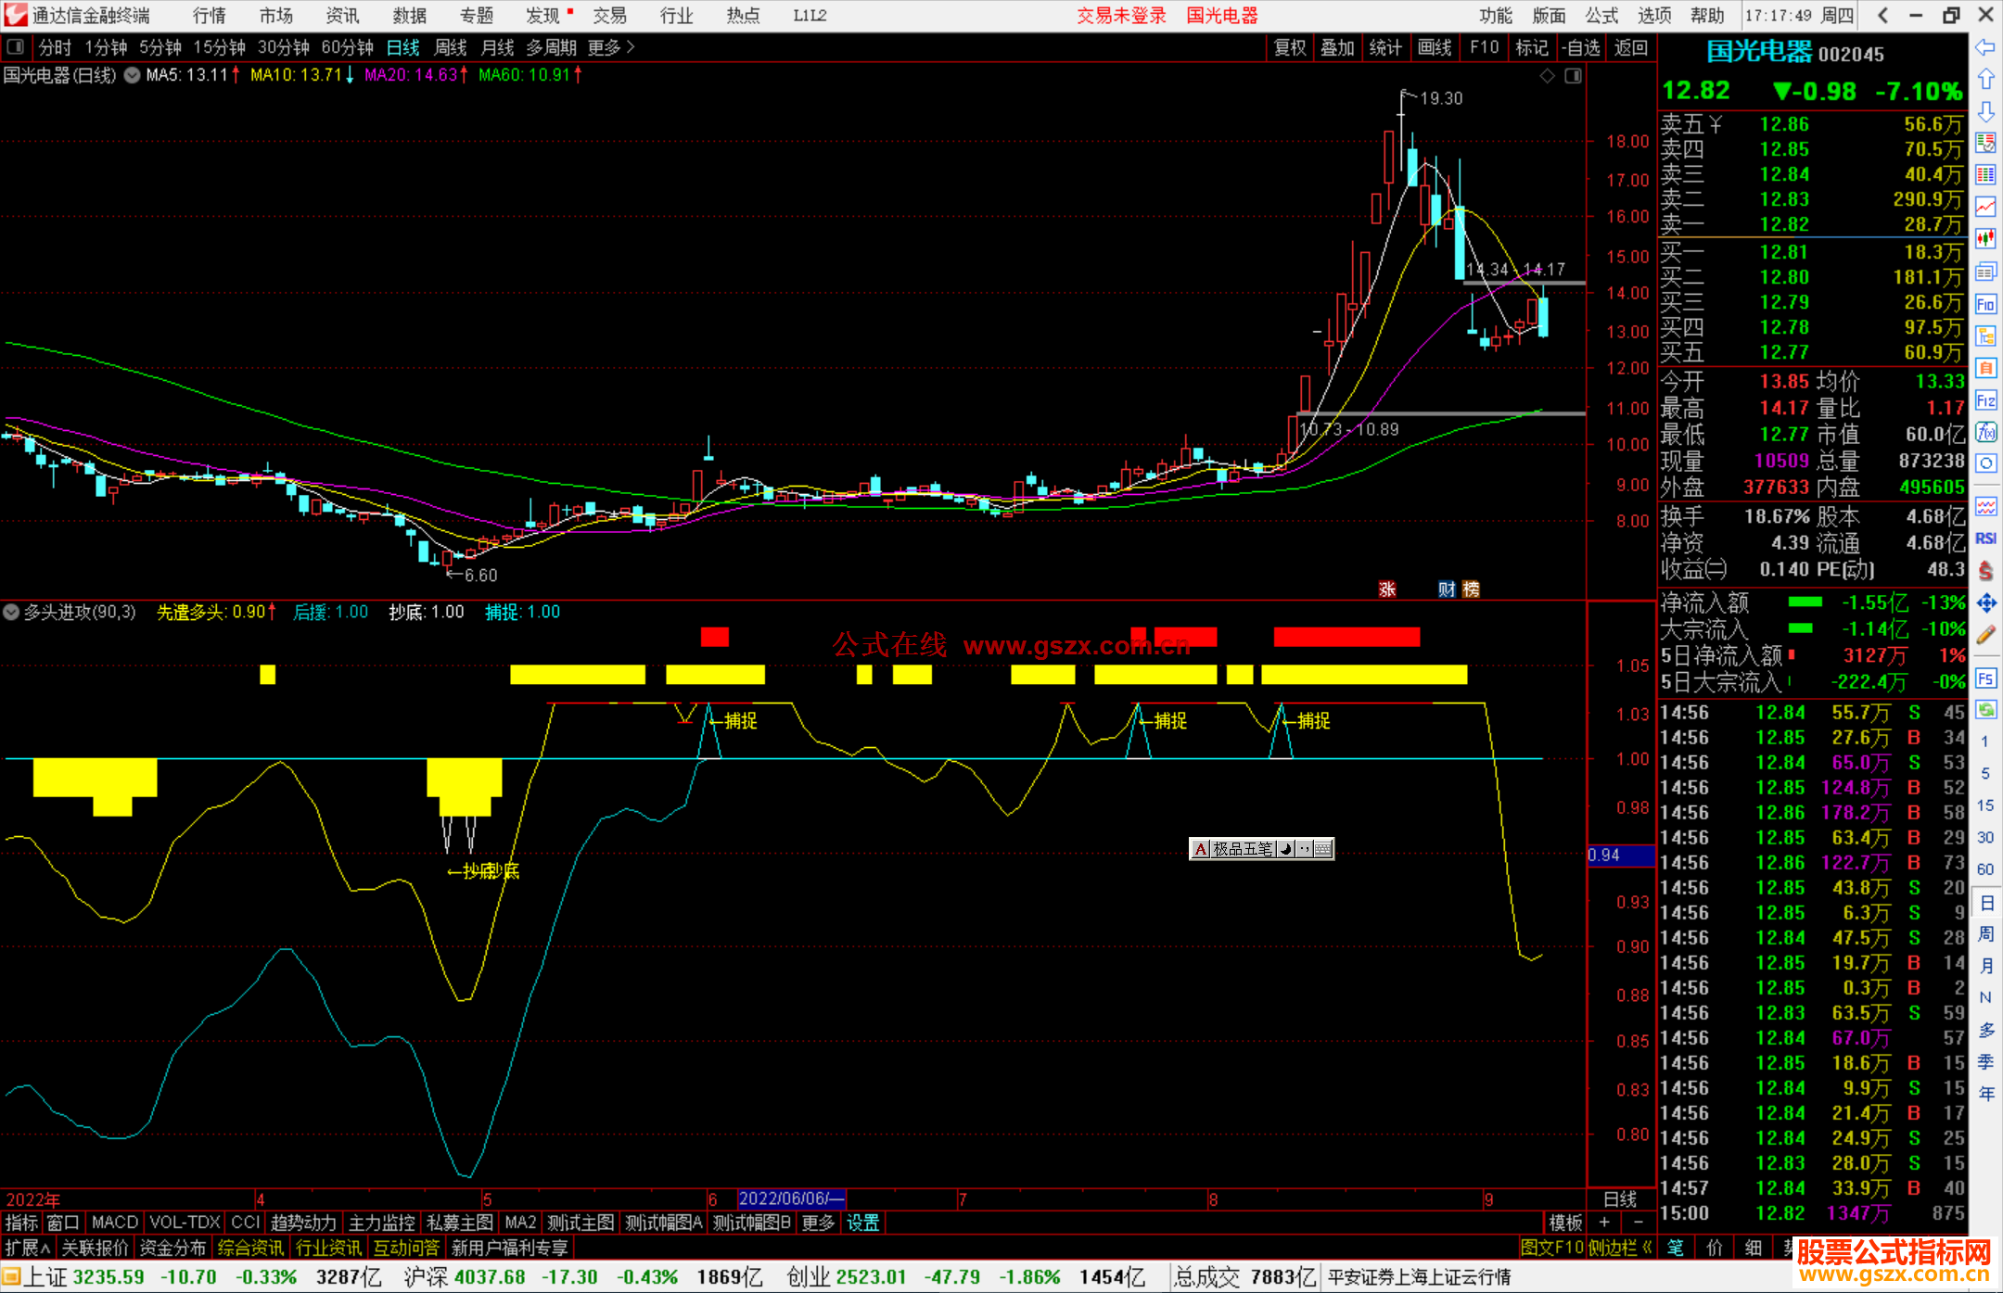
Task: Open the f(x) formula icon in sidebar
Action: (x=1985, y=432)
